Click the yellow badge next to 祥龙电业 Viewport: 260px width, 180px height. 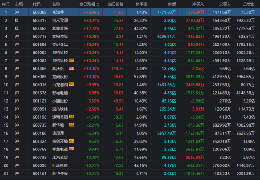[x=71, y=149]
